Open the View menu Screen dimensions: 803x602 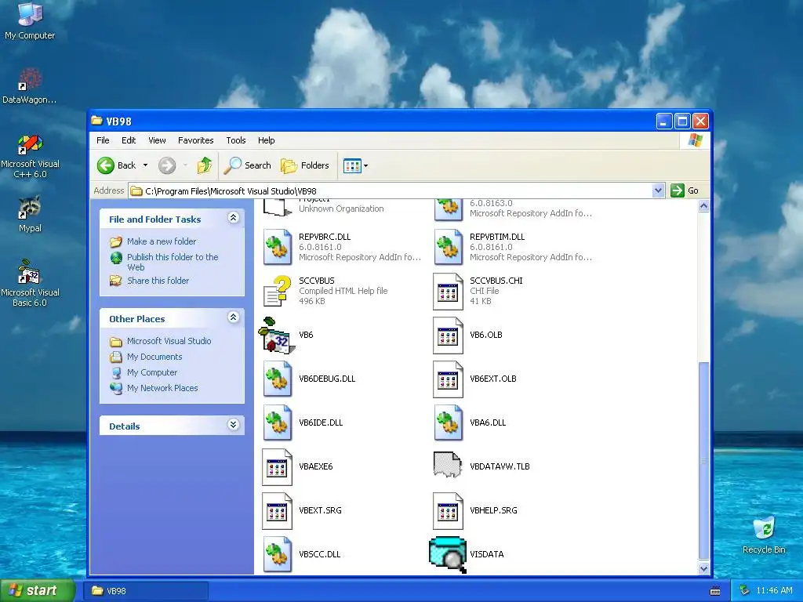(x=157, y=140)
